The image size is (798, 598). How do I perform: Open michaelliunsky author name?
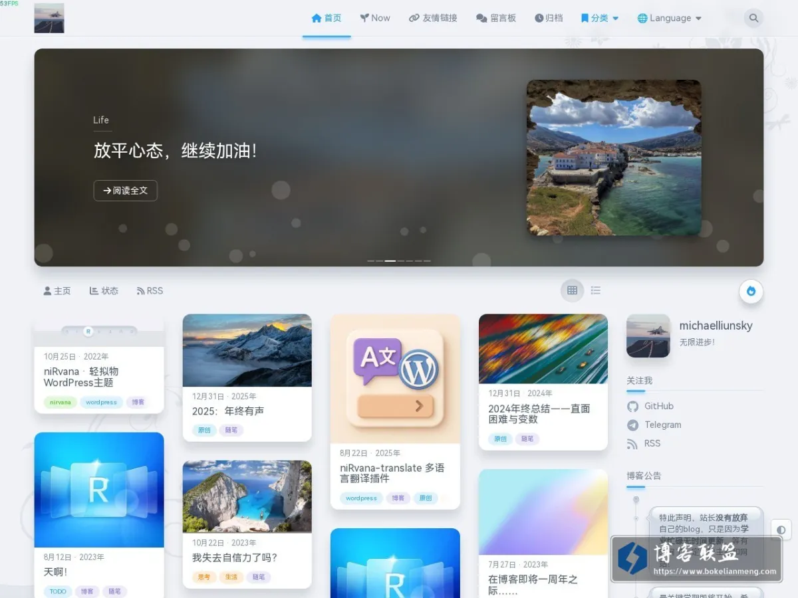click(716, 326)
